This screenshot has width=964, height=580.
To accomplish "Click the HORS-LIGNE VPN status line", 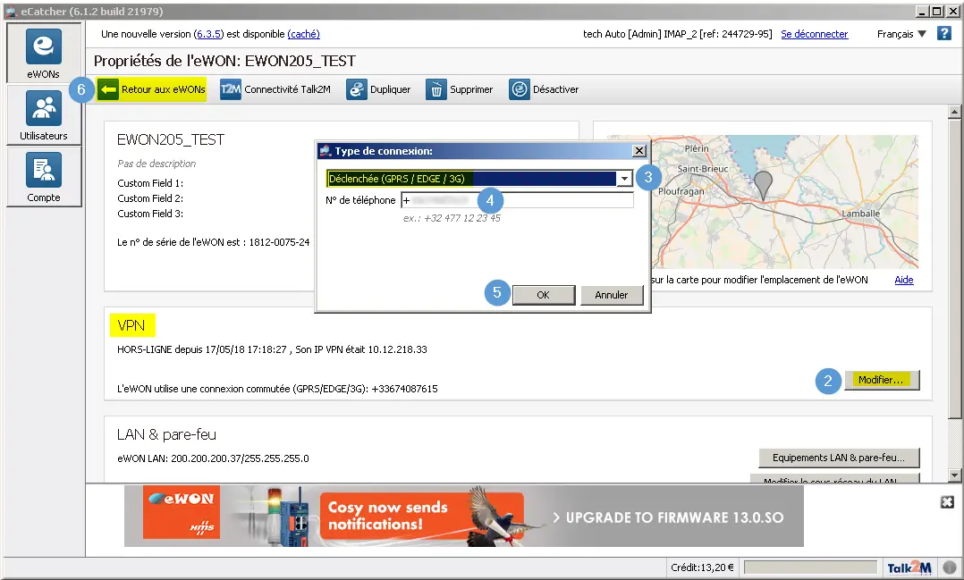I will 272,349.
